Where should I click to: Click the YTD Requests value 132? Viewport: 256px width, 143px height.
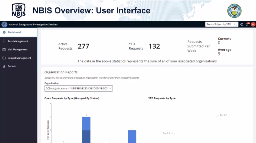pos(154,46)
